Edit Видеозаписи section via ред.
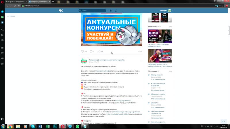Viewport: 230px width, 129px height. (x=170, y=27)
